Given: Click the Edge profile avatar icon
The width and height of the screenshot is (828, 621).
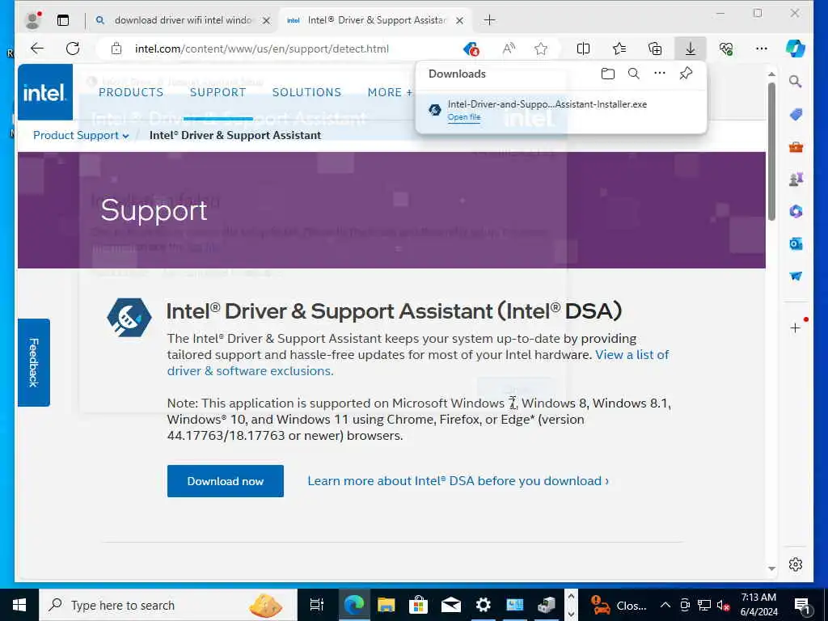Looking at the screenshot, I should (x=33, y=20).
